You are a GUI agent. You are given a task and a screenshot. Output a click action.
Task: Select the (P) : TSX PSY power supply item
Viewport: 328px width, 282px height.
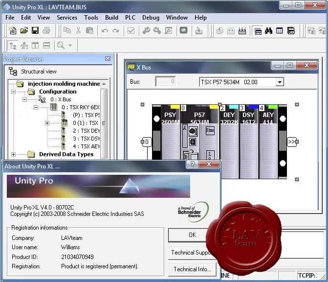[86, 115]
